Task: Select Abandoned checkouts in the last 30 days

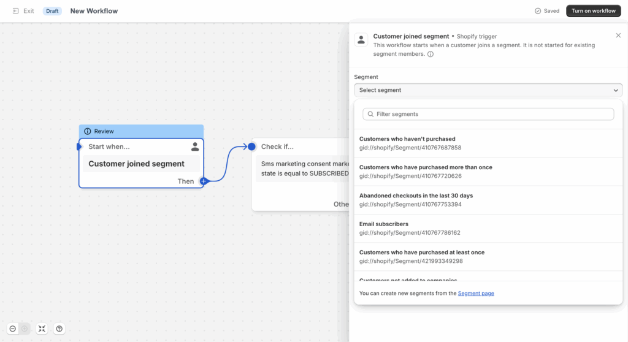Action: (x=488, y=200)
